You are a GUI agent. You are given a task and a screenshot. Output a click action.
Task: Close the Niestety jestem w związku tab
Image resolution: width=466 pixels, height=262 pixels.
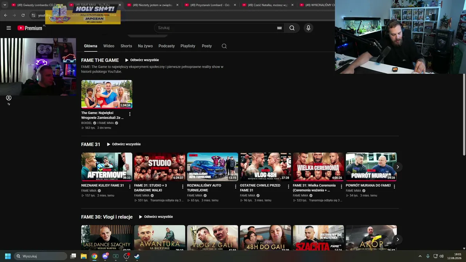click(x=177, y=5)
